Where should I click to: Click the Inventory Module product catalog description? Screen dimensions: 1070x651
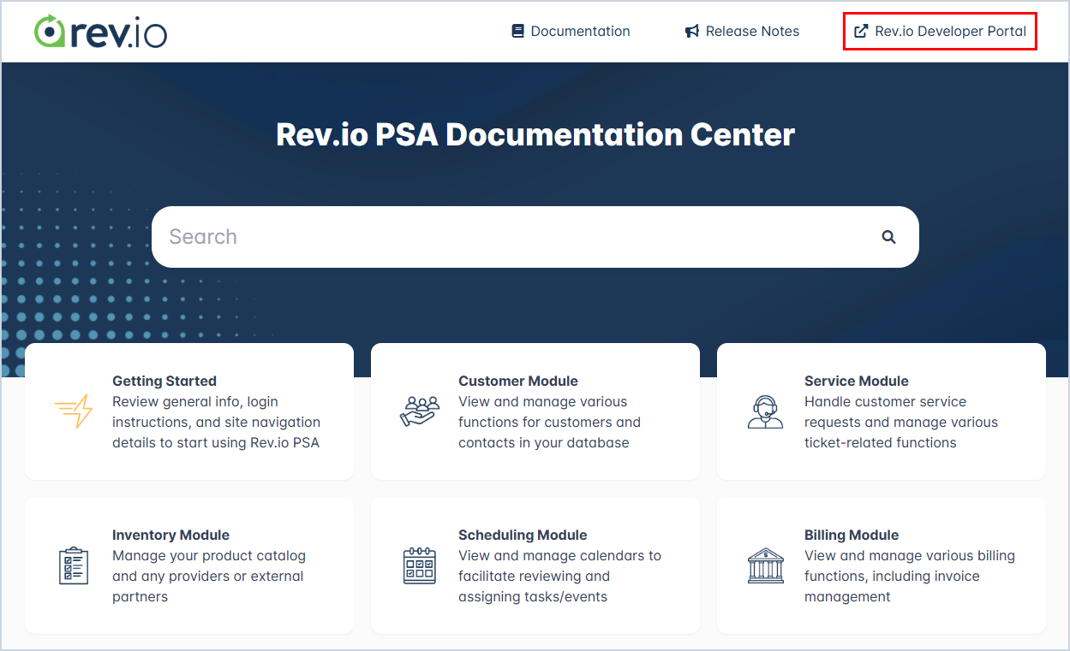click(x=209, y=576)
